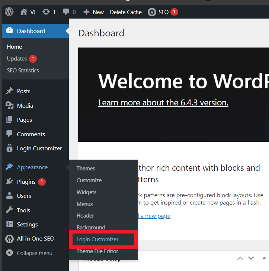Screen dimensions: 269x271
Task: Click the Plugins plug icon in sidebar
Action: (10, 182)
